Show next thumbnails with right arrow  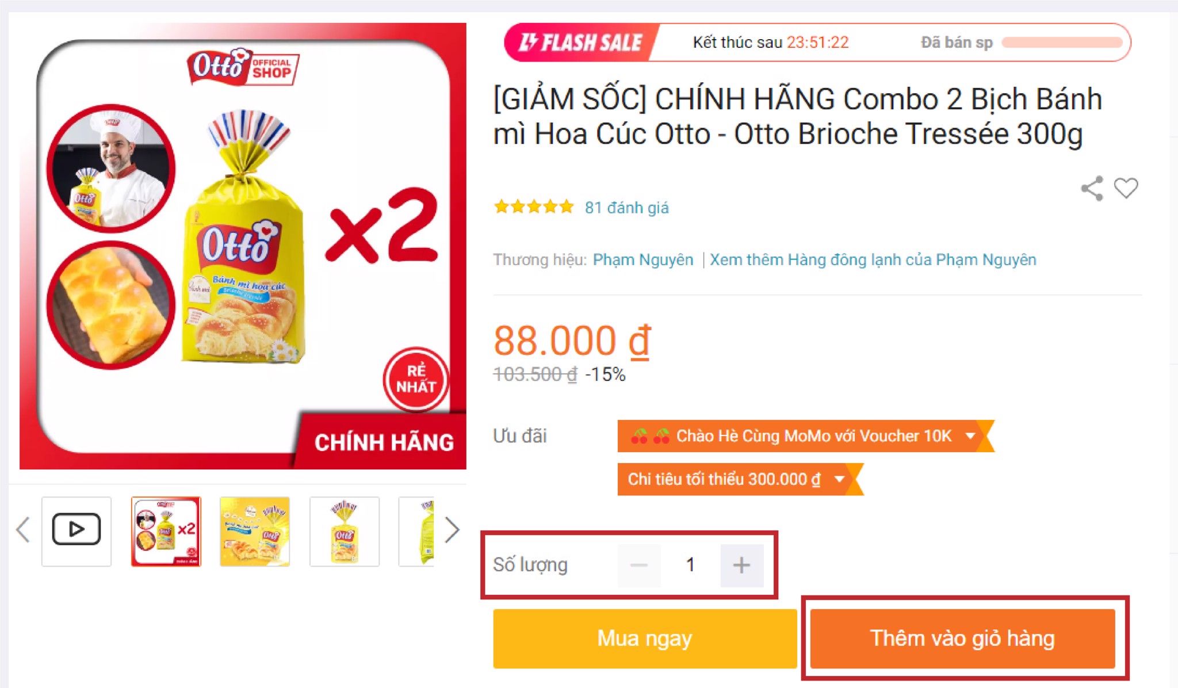point(452,530)
